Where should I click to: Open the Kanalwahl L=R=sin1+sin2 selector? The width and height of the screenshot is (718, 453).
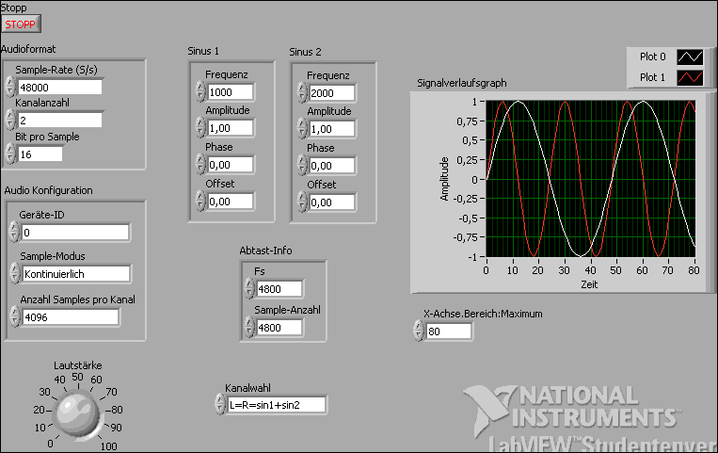pyautogui.click(x=278, y=405)
